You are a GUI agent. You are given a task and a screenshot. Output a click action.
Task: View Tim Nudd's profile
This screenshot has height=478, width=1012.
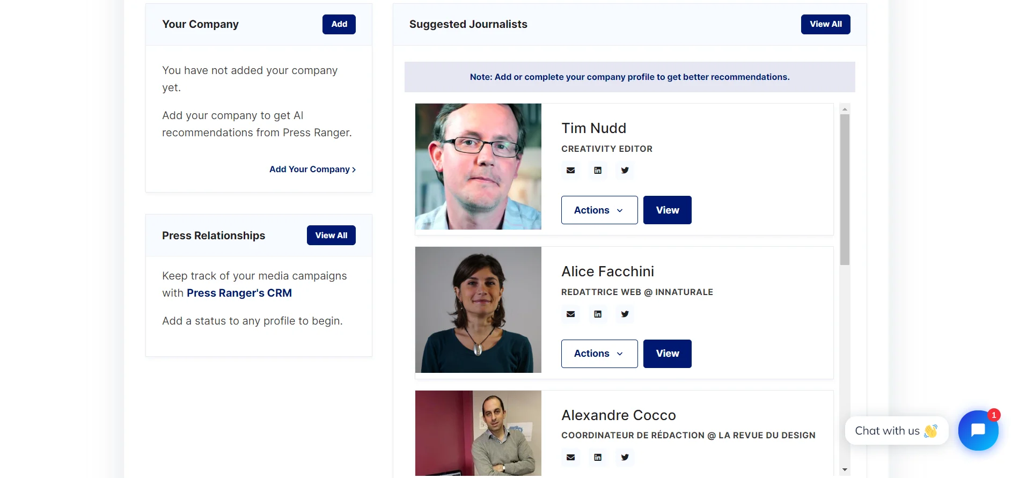(x=668, y=210)
